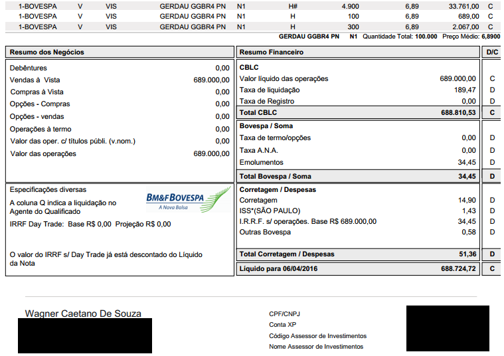The image size is (504, 356).
Task: Click the Código Assessor de Investimentos label
Action: [317, 336]
